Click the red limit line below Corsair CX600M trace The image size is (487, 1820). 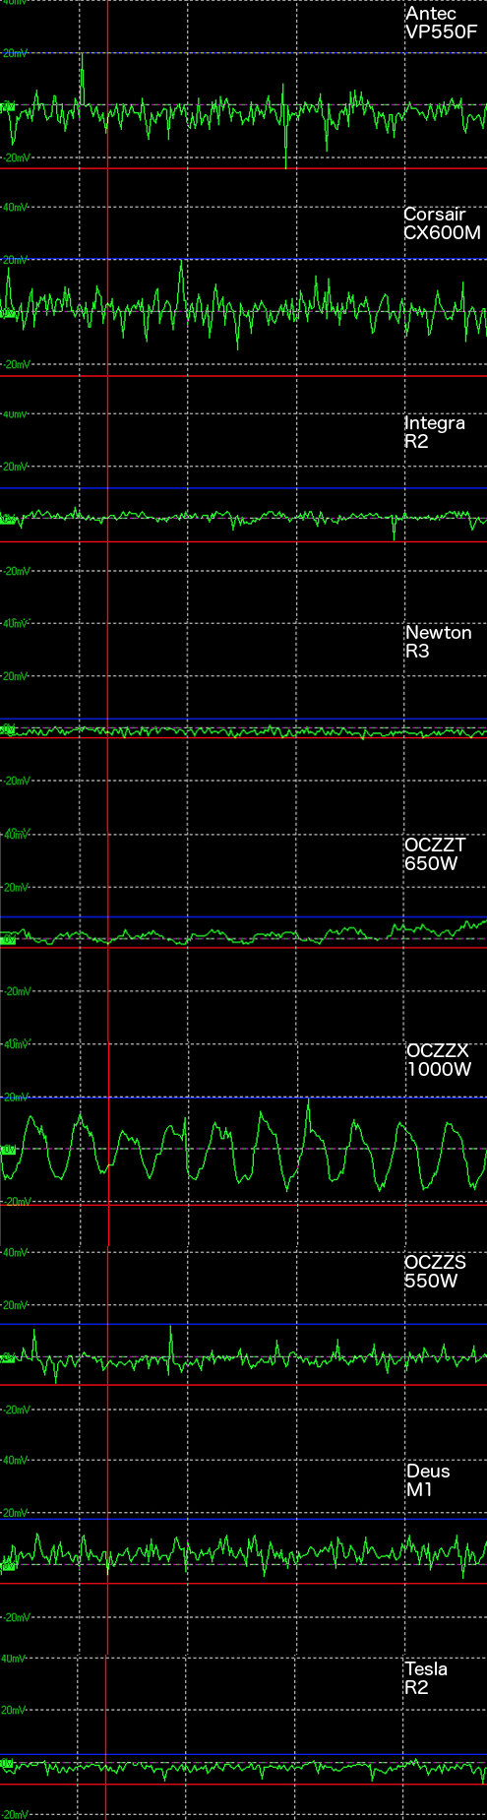tap(243, 376)
